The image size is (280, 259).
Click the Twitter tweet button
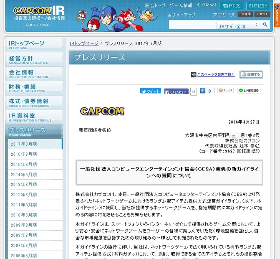(151, 91)
